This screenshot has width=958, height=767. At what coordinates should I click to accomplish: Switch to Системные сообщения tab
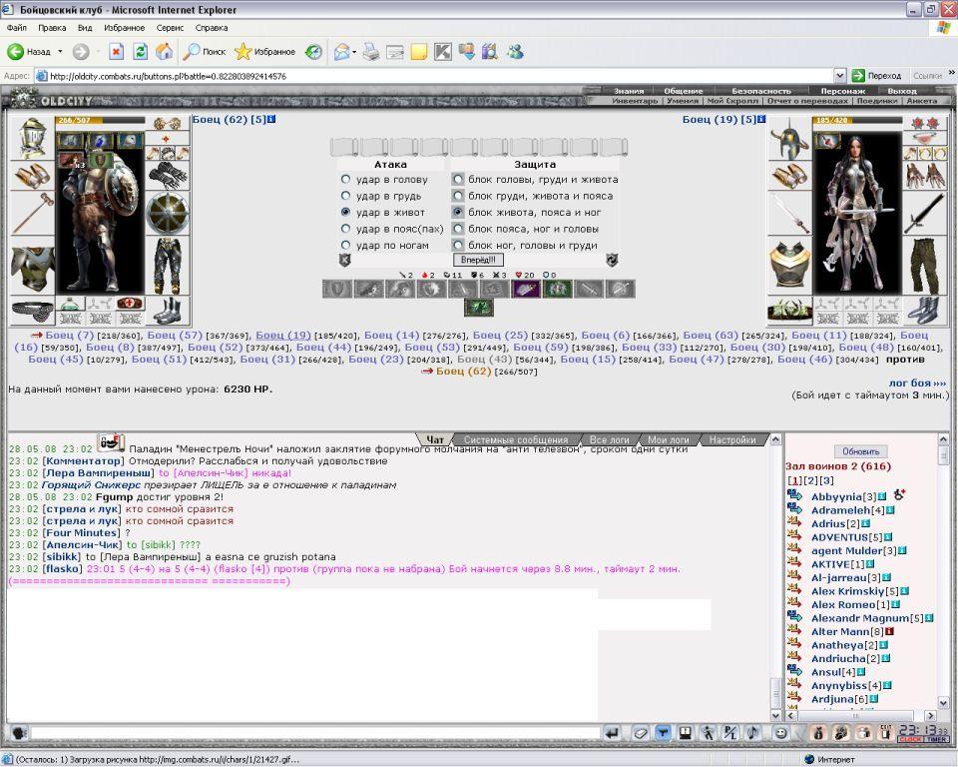point(516,439)
